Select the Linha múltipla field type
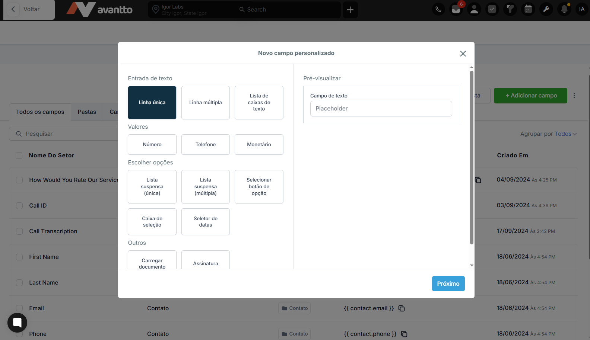The width and height of the screenshot is (590, 340). (x=206, y=103)
